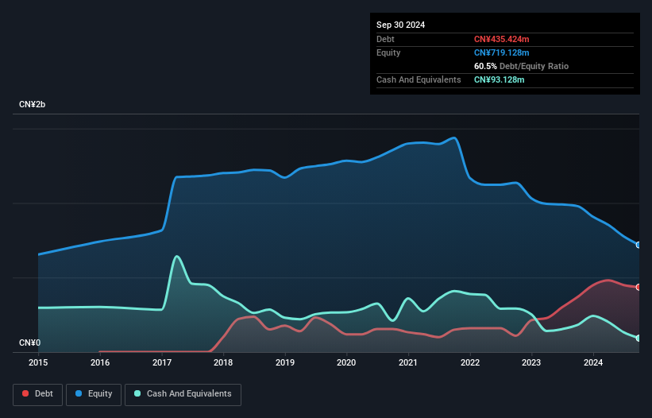
Task: Click the teal Cash legend dot
Action: (x=137, y=393)
